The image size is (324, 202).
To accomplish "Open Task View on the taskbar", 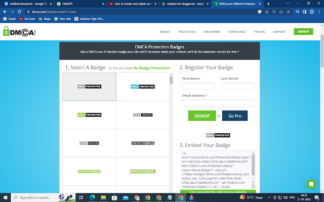I will point(81,197).
